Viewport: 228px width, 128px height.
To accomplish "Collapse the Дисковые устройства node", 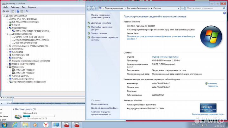I will [x=7, y=34].
